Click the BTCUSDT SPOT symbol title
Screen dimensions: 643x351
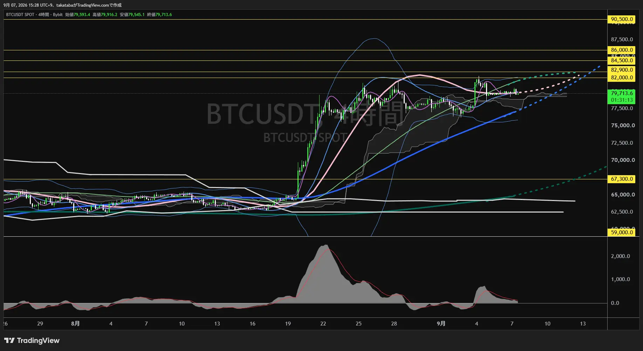[x=20, y=15]
